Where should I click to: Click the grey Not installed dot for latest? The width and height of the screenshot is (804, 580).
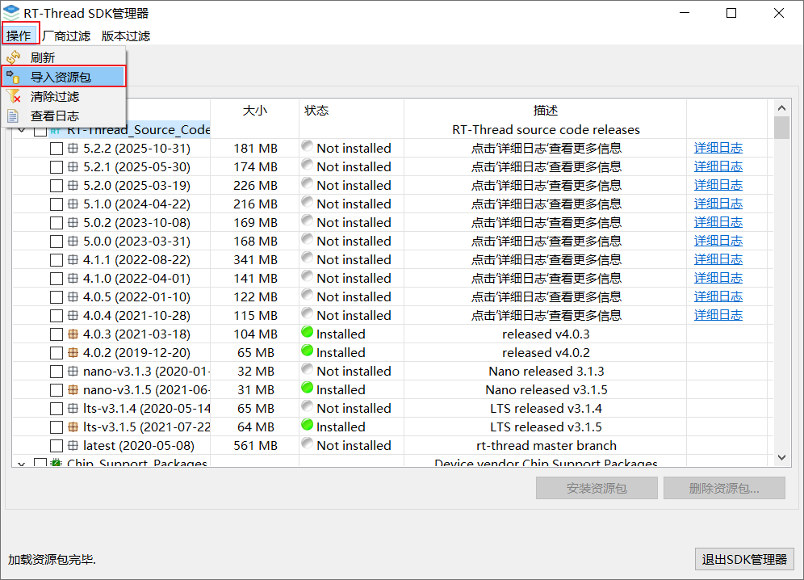click(307, 443)
